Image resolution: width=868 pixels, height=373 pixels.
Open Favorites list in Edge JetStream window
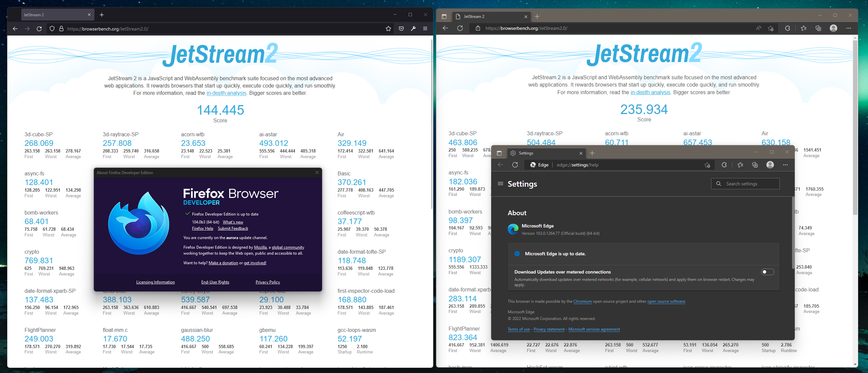[804, 28]
